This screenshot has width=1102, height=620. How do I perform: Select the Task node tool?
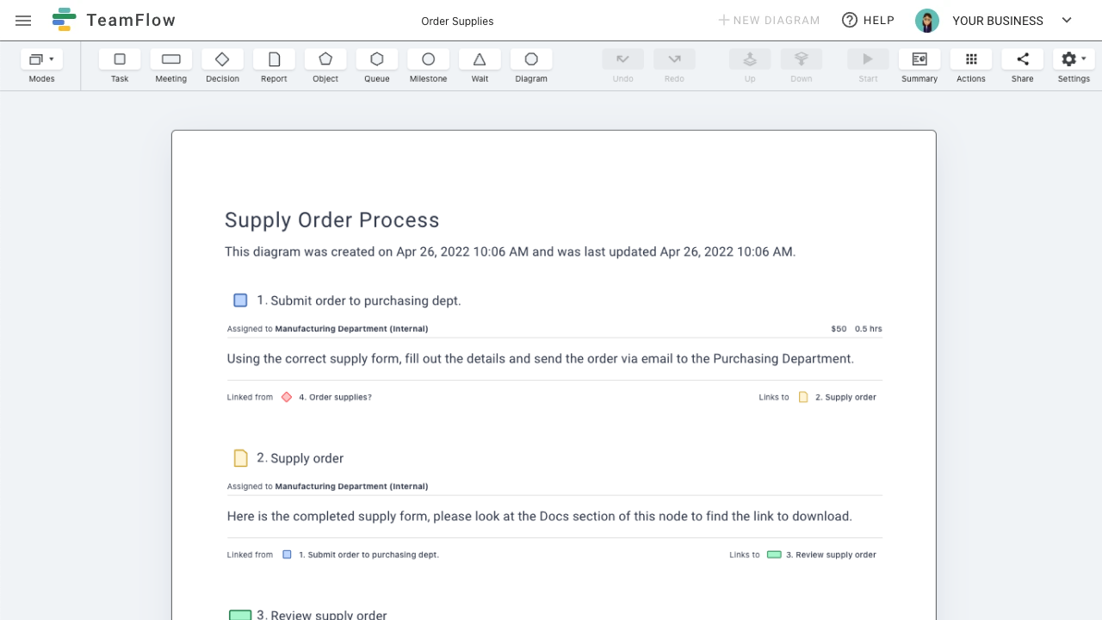pyautogui.click(x=119, y=60)
